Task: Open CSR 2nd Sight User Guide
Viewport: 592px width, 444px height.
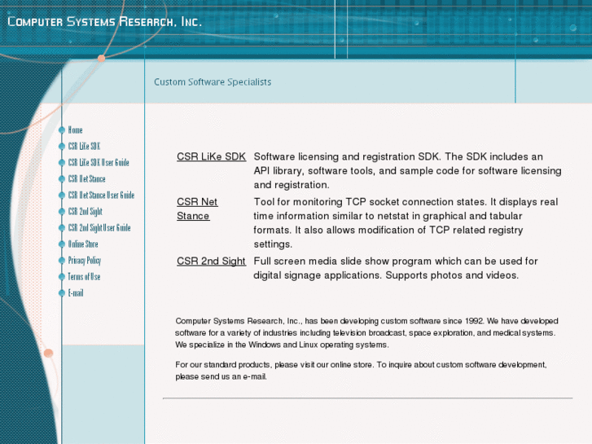Action: coord(99,227)
